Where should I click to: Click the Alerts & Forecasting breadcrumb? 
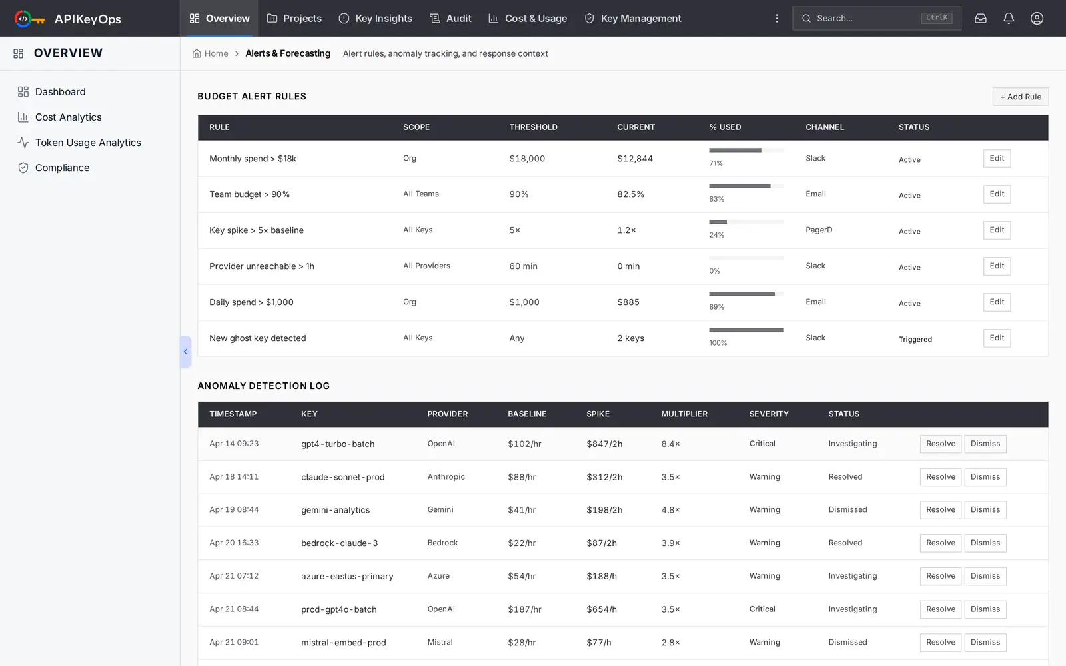[288, 53]
